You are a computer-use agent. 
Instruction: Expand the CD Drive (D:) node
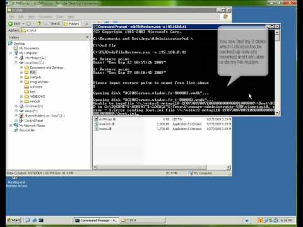click(x=16, y=106)
